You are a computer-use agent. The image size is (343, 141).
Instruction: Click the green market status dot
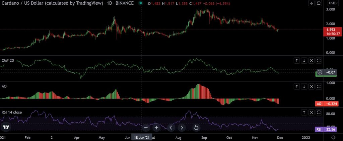(141, 3)
